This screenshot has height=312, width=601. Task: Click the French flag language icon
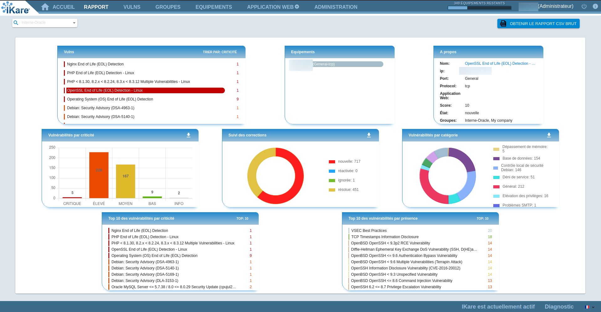pyautogui.click(x=587, y=307)
